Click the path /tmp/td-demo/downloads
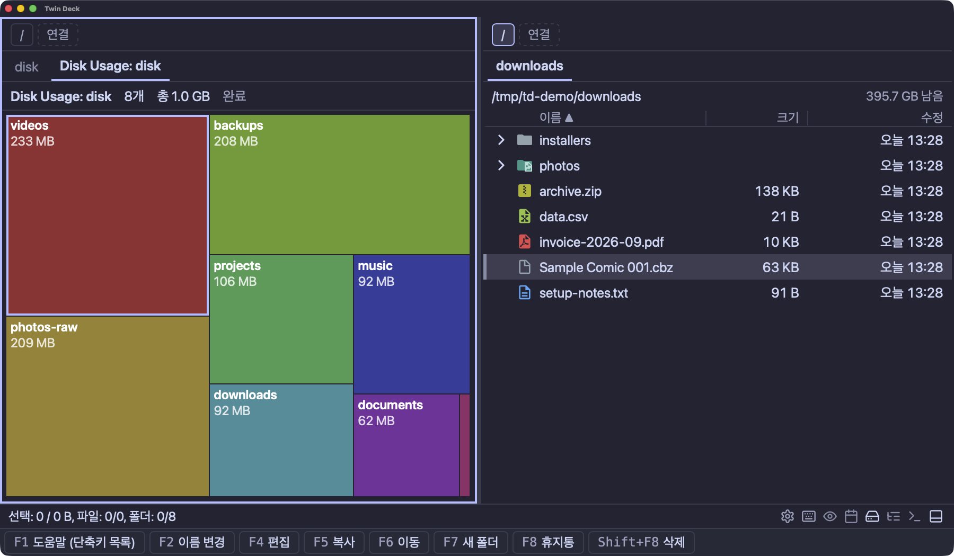 [x=566, y=96]
